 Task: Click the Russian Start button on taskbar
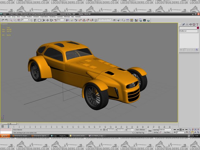click(4, 136)
